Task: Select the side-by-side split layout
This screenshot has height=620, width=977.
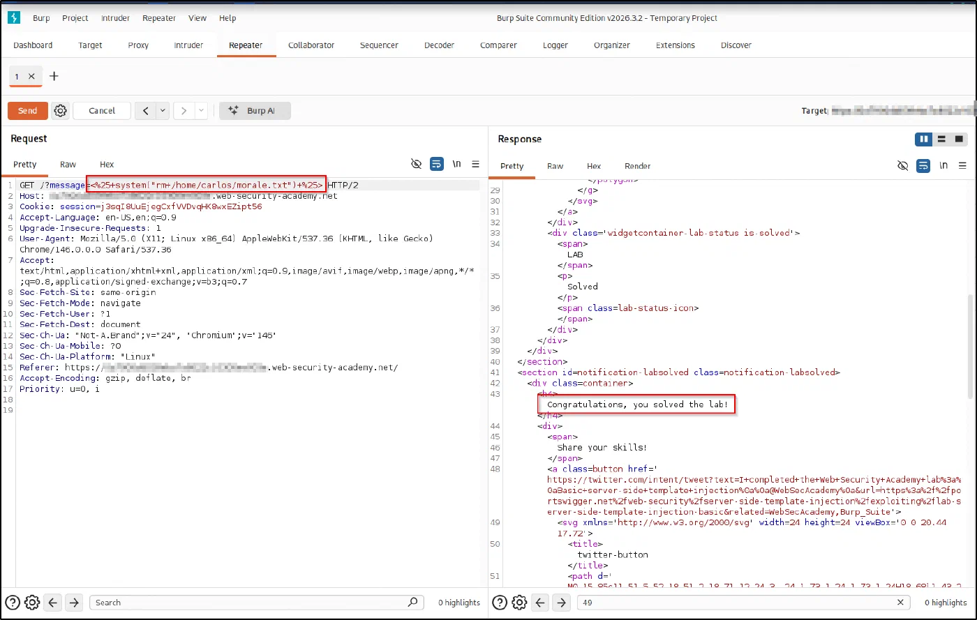Action: click(925, 139)
